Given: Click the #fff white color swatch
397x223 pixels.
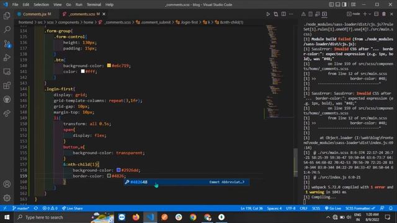Looking at the screenshot, I should 83,71.
